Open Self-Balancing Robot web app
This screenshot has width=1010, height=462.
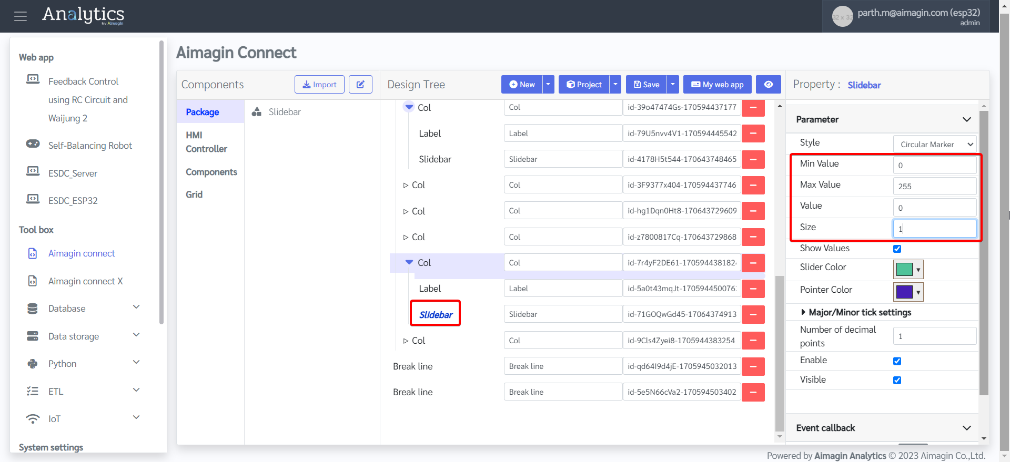[x=90, y=146]
